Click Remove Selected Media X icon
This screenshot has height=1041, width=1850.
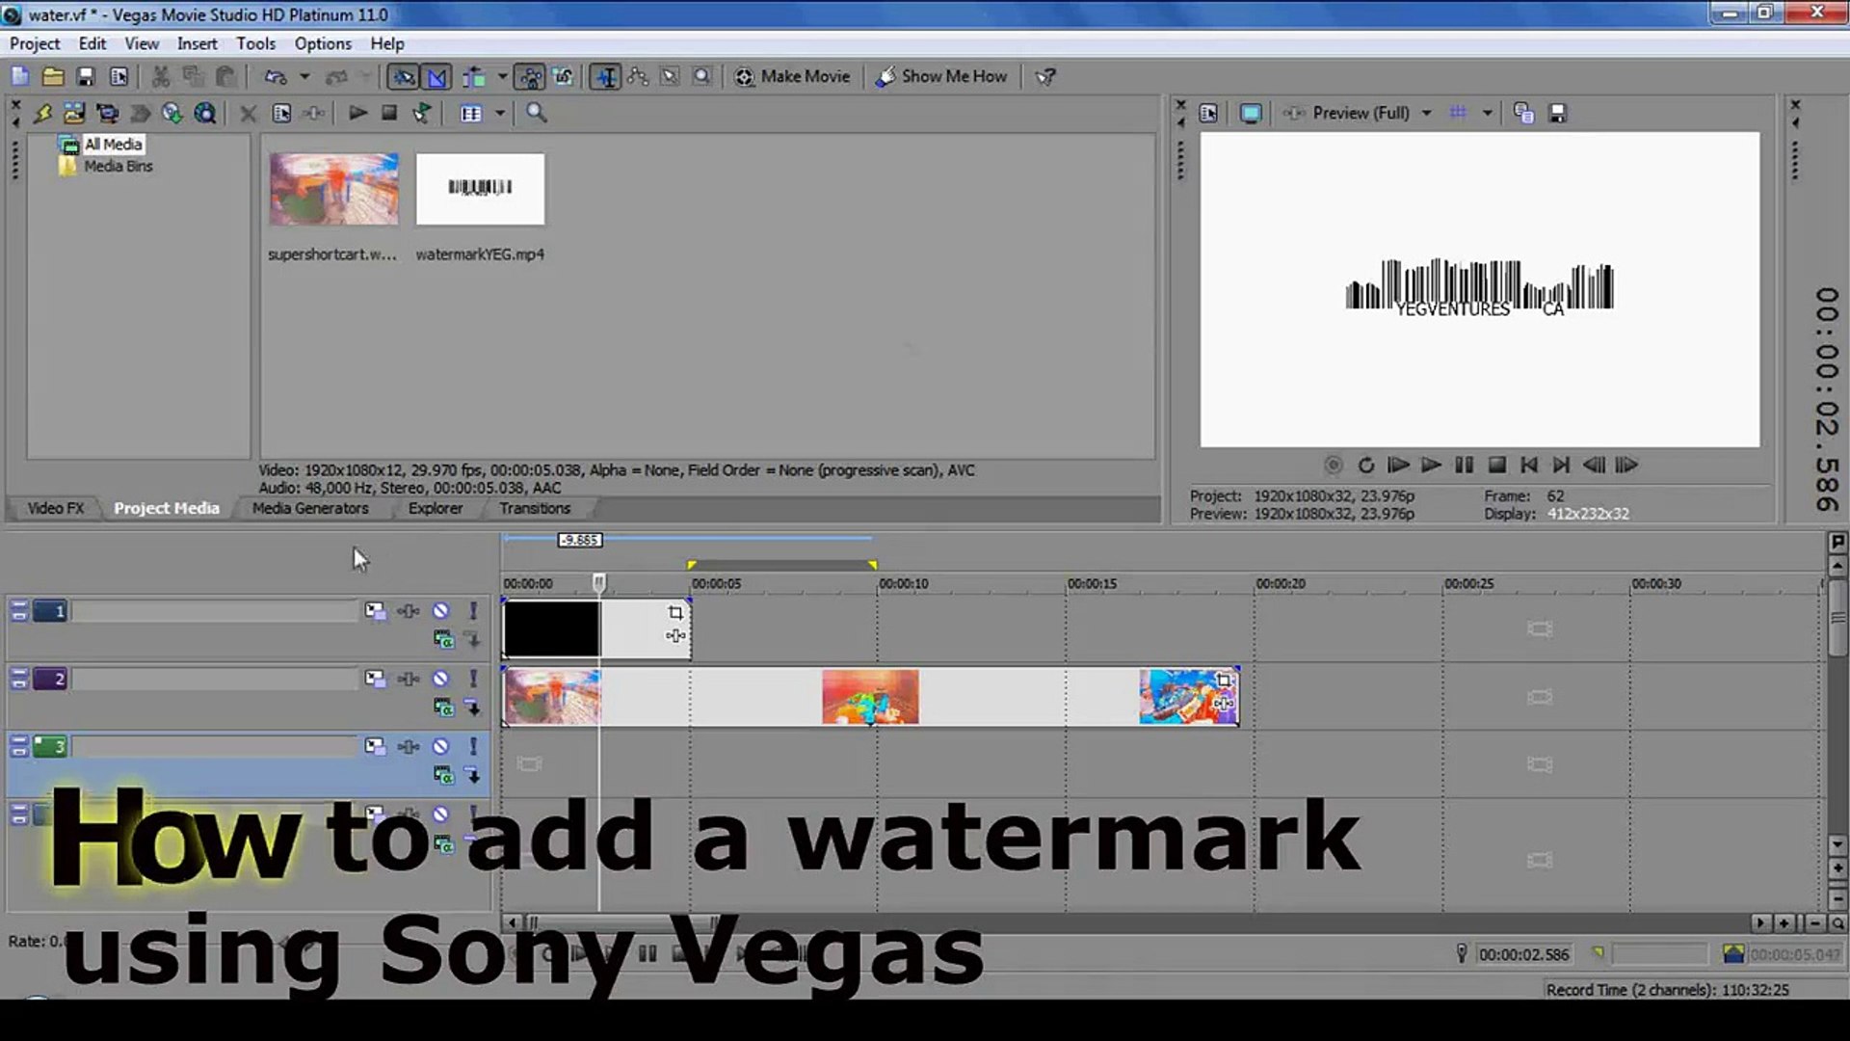pyautogui.click(x=248, y=114)
